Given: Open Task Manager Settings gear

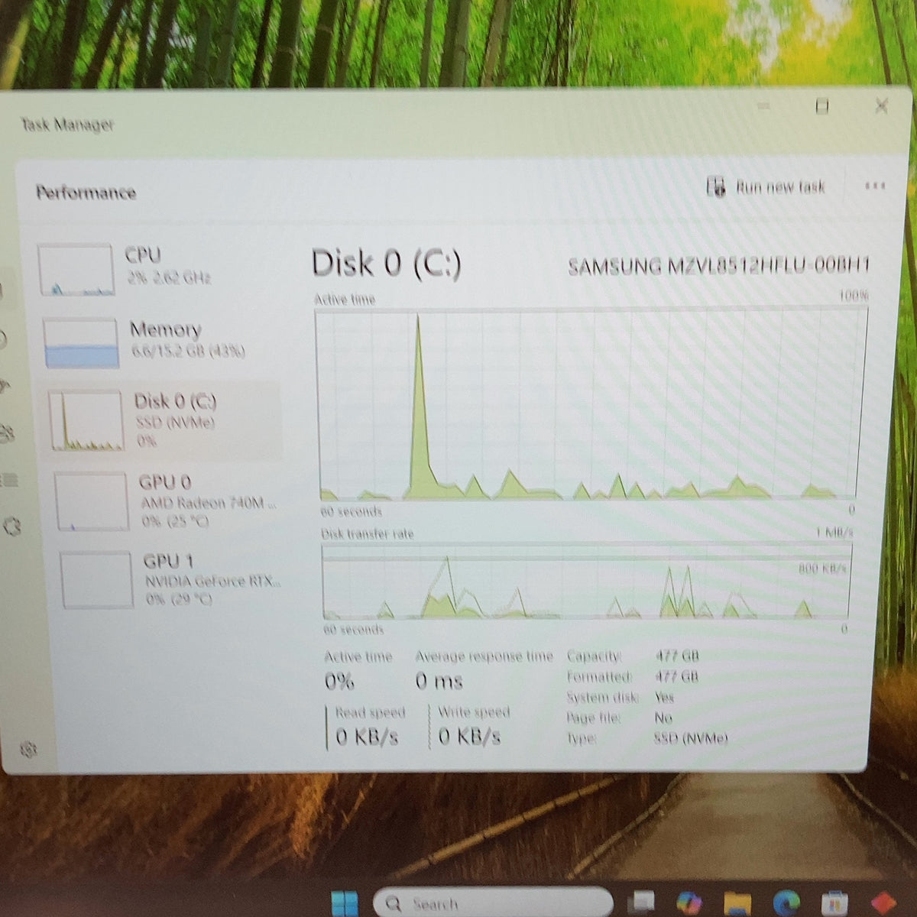Looking at the screenshot, I should (x=28, y=749).
